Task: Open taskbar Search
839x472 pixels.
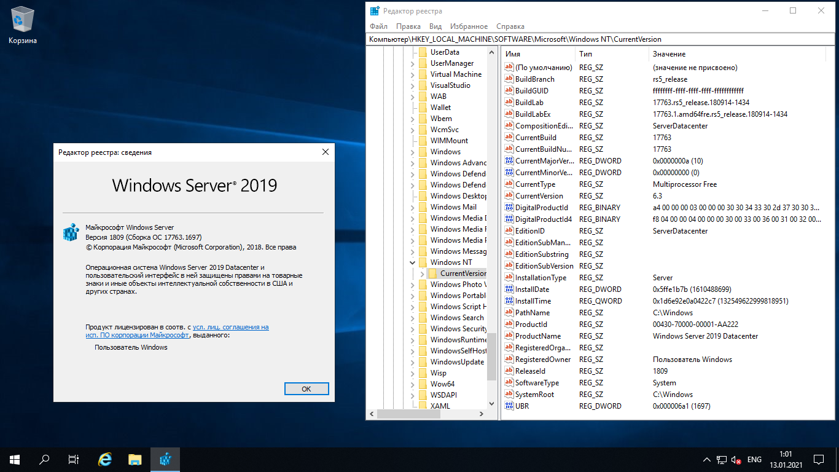Action: click(x=44, y=459)
